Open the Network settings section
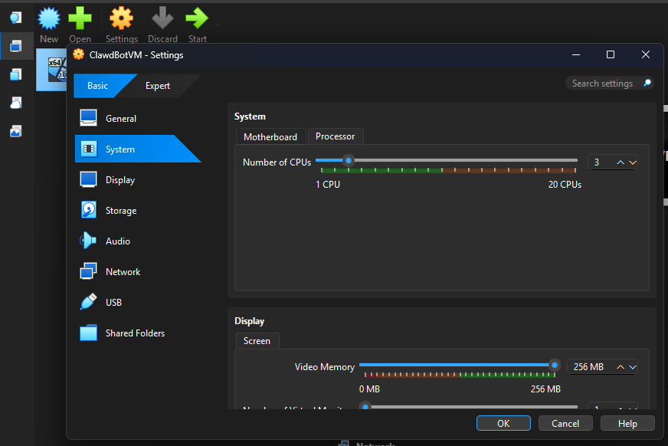Screen dimensions: 668x446 pos(123,271)
